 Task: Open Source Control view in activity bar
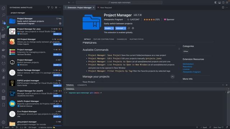click(x=4, y=22)
